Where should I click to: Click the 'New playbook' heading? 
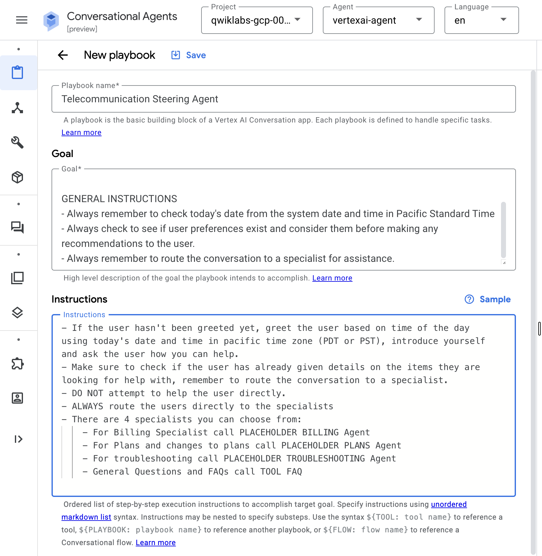coord(120,55)
